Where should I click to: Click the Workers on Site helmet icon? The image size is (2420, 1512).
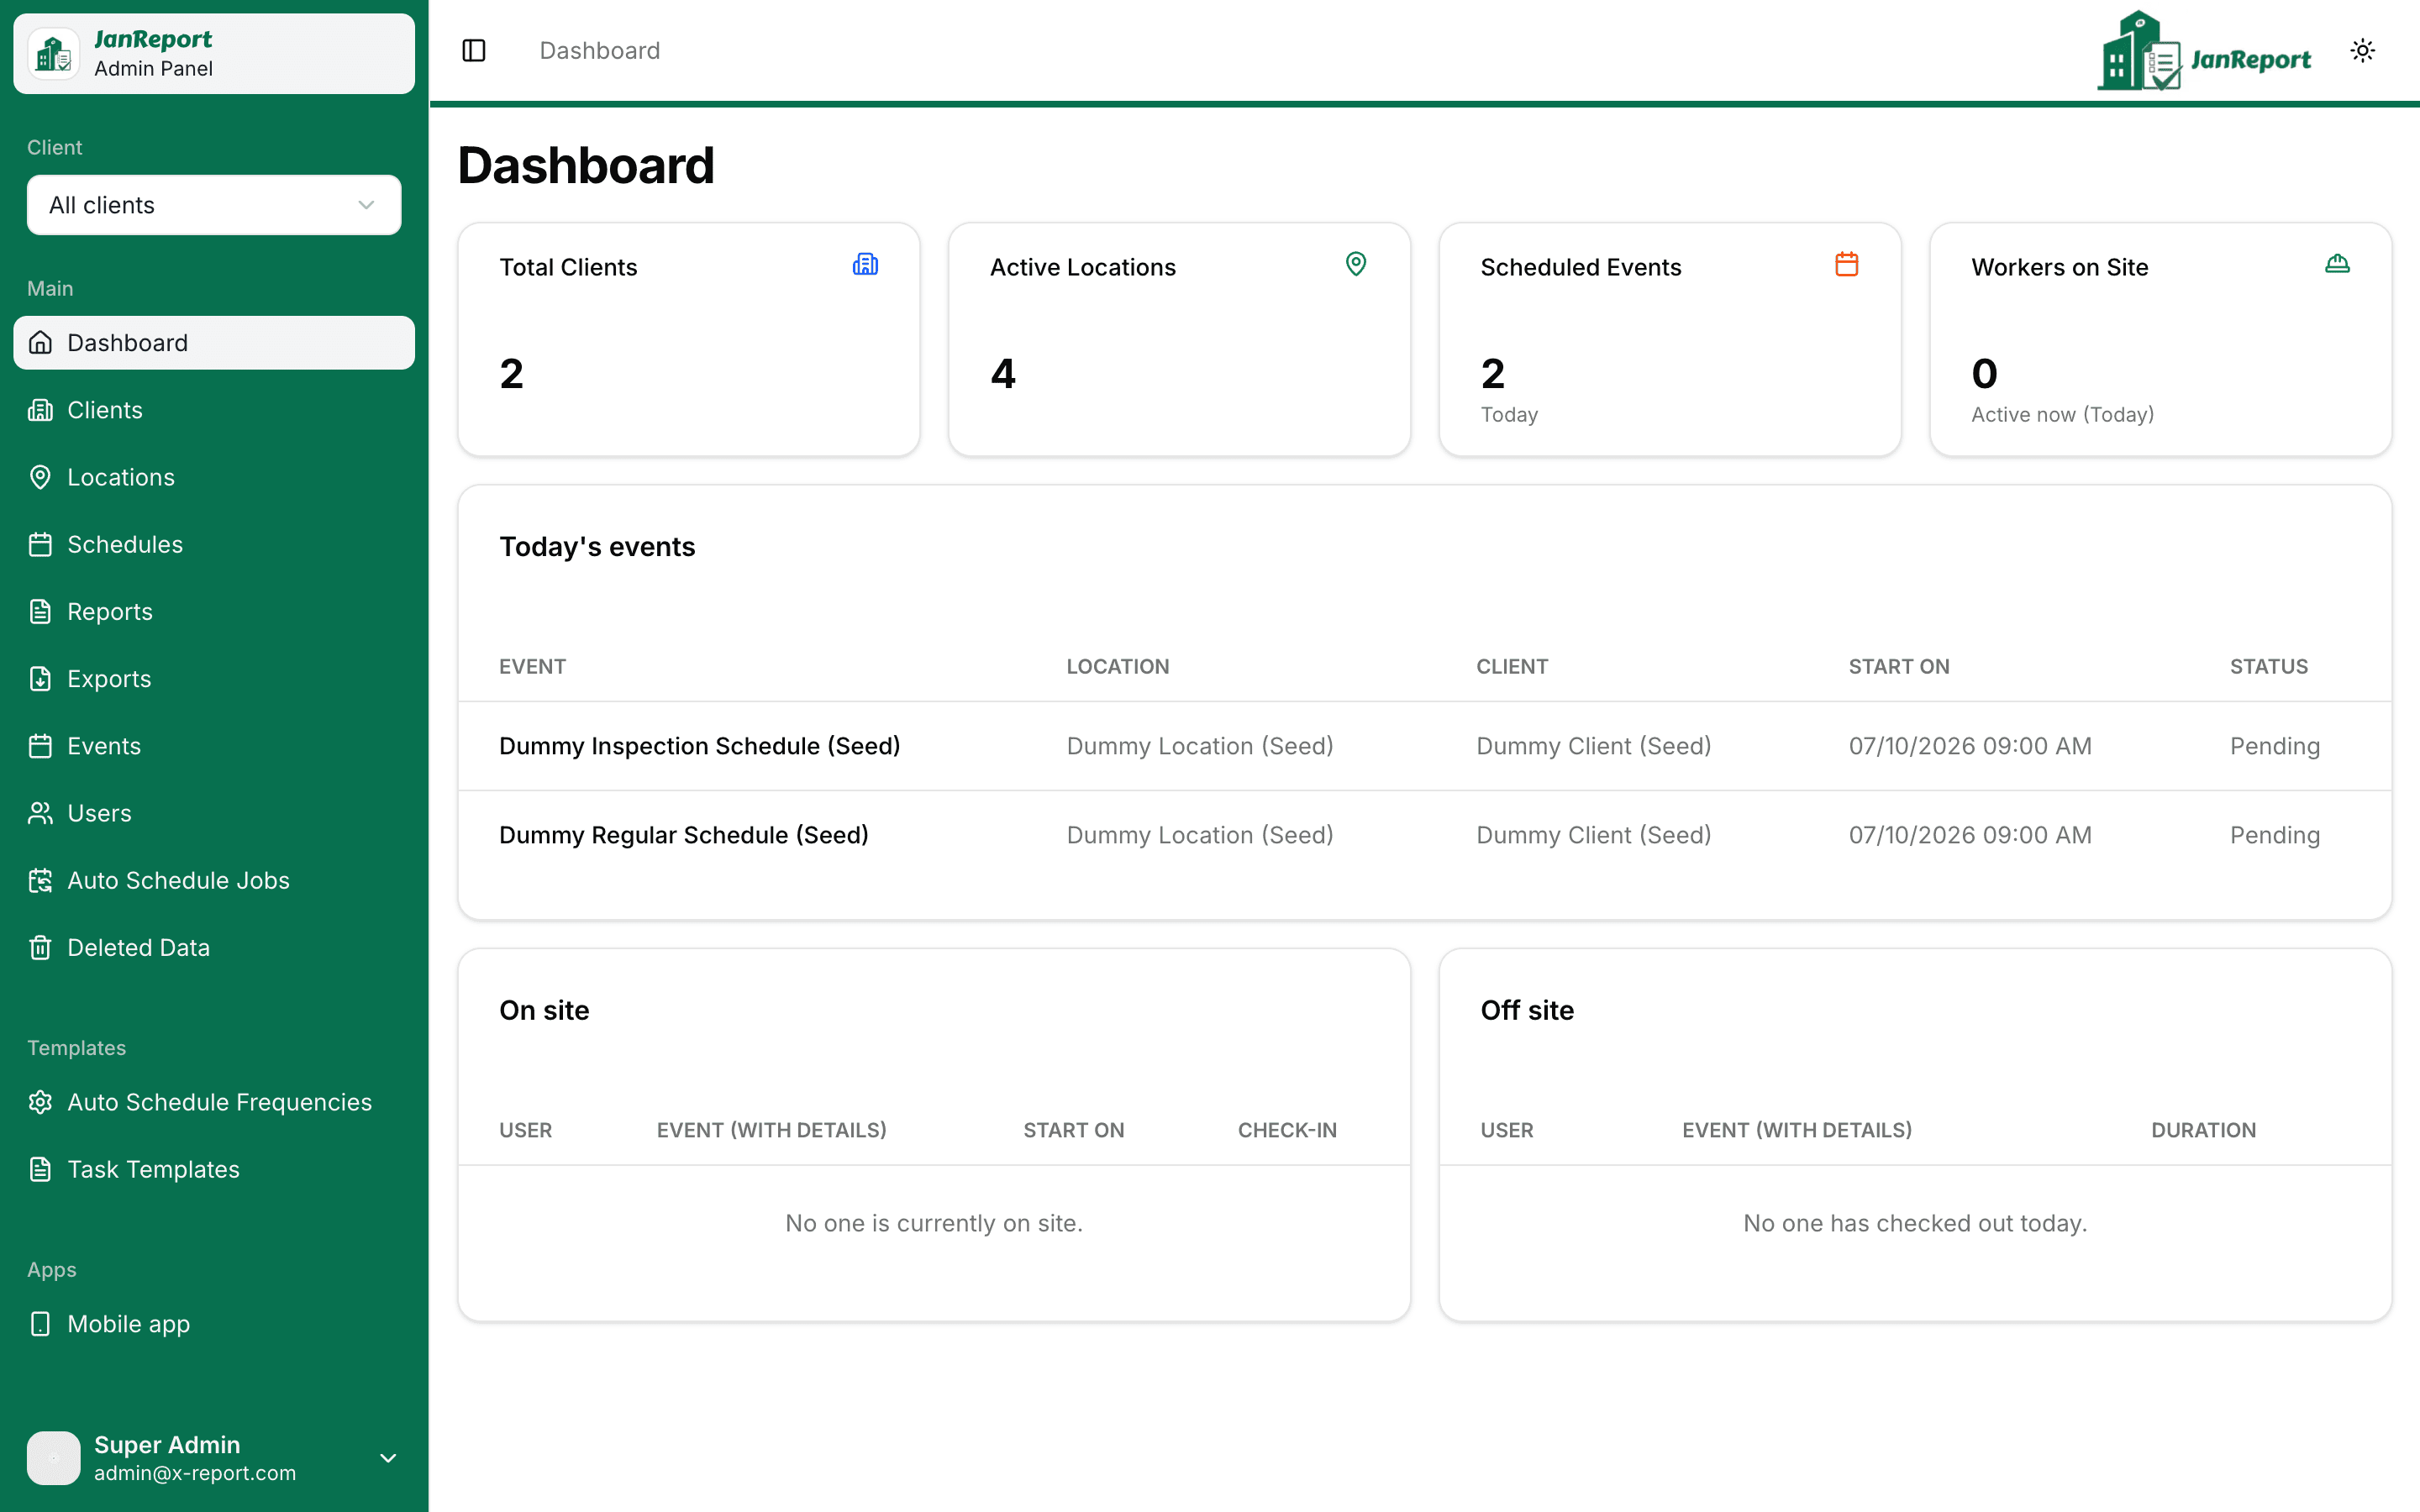point(2337,264)
